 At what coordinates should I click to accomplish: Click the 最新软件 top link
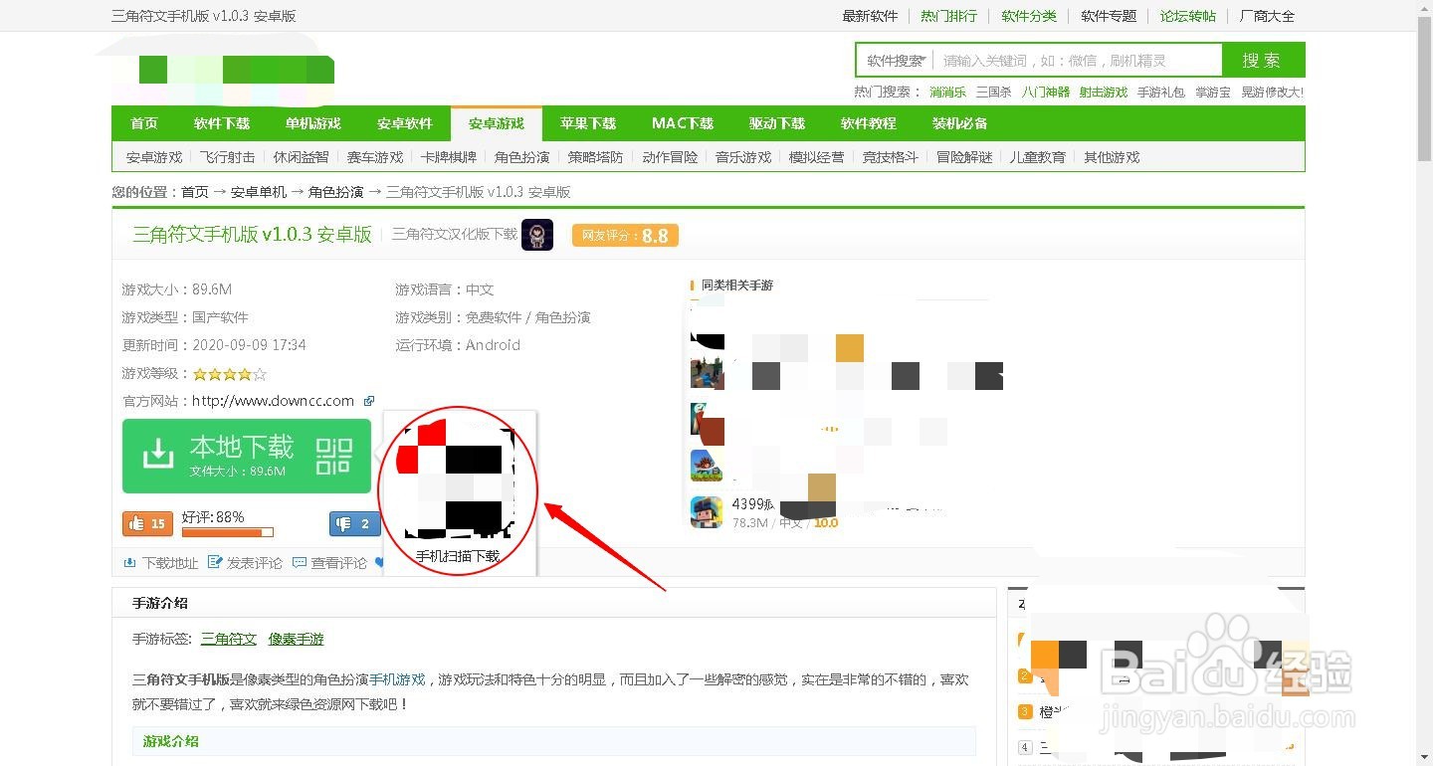(870, 16)
